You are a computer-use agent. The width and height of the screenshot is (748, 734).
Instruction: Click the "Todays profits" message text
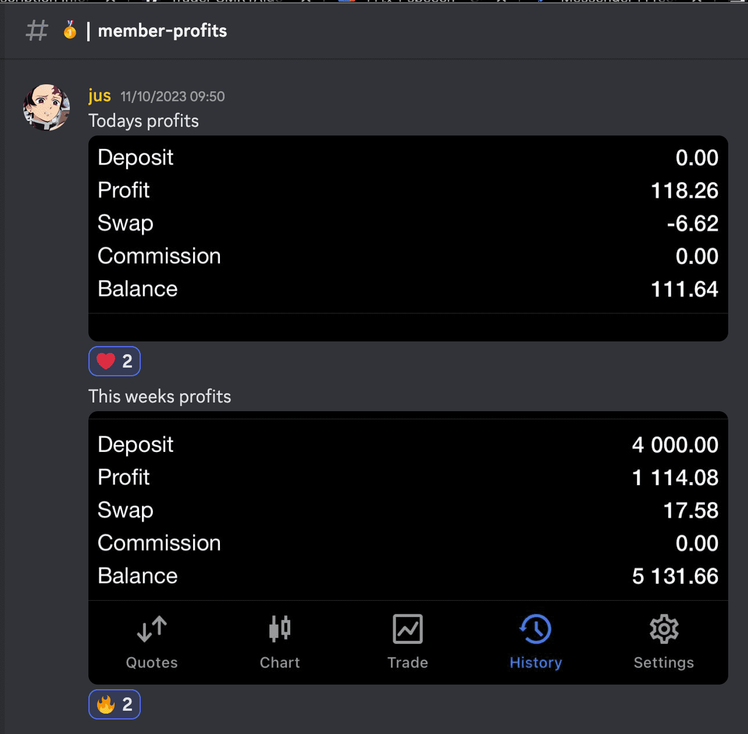tap(144, 121)
